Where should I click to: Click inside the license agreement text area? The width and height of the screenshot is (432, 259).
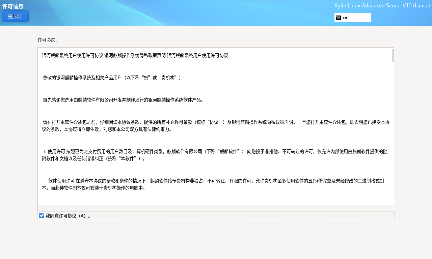click(x=216, y=128)
